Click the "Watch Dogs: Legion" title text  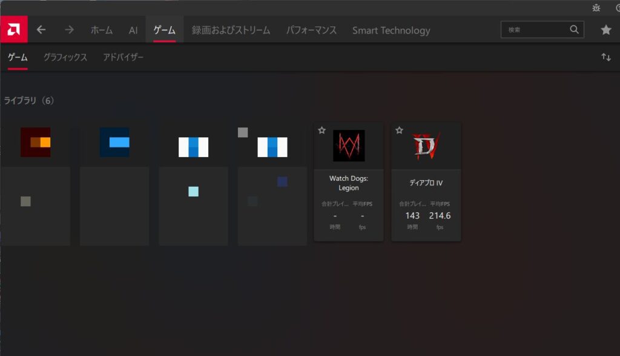tap(349, 183)
